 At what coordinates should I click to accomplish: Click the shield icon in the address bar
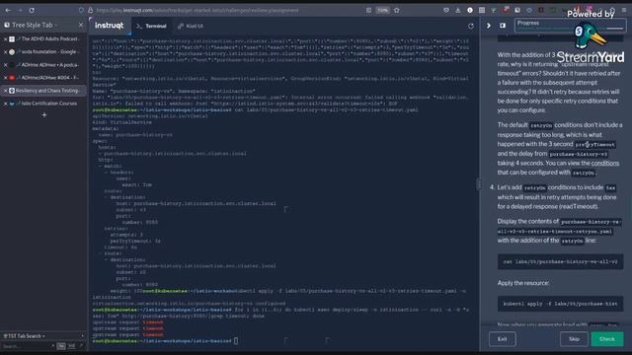click(81, 10)
